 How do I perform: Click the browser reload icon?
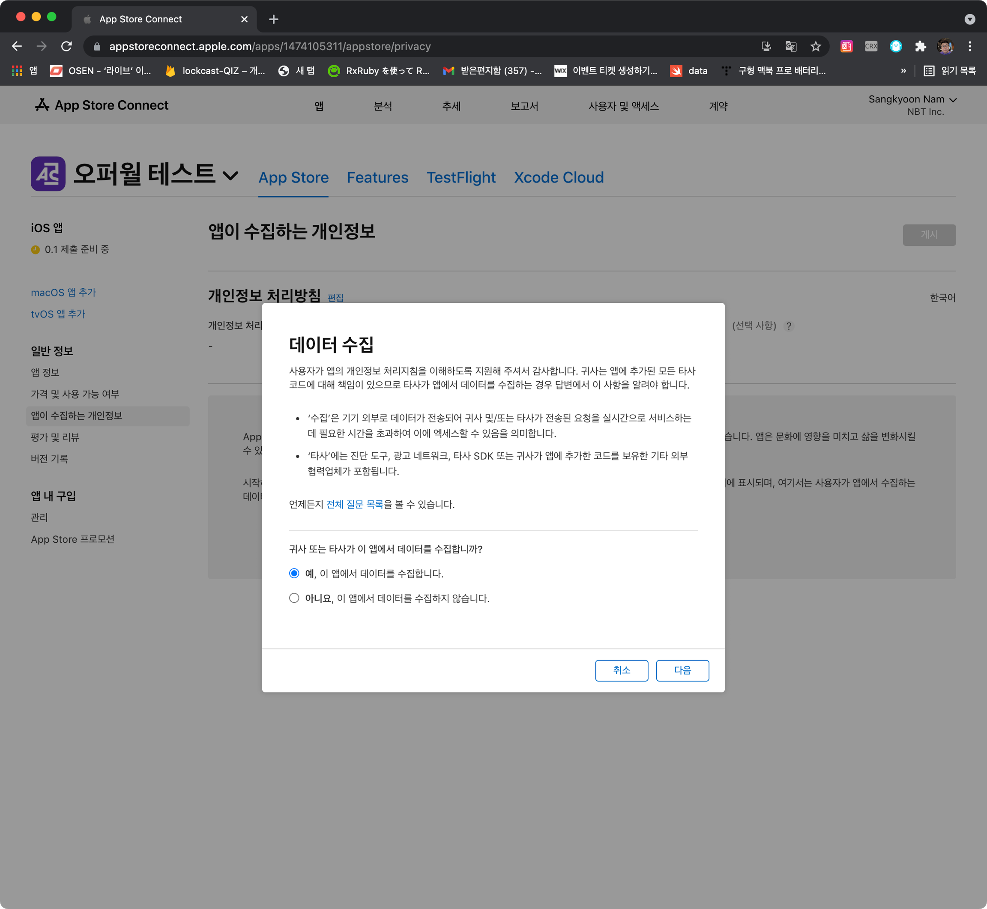(66, 46)
